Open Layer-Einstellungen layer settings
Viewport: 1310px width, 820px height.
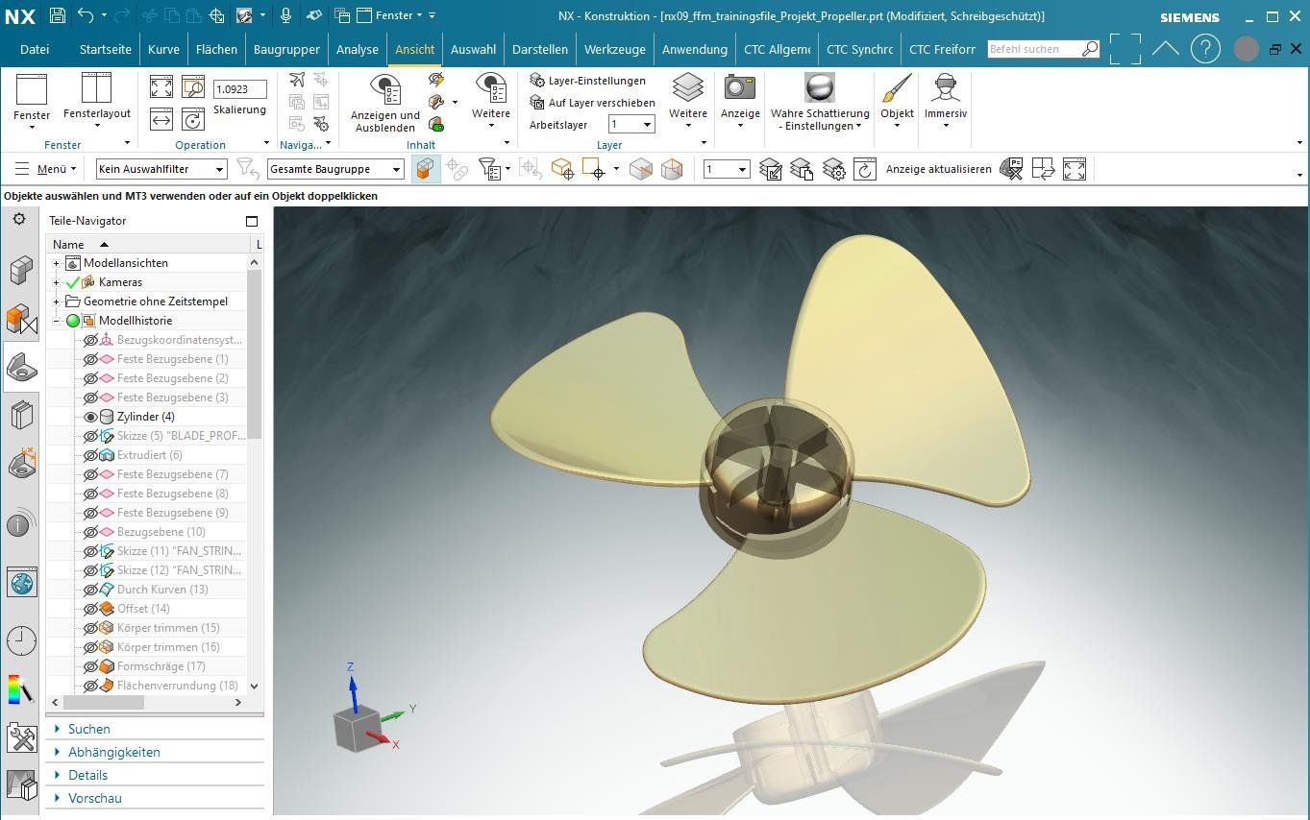pos(588,81)
